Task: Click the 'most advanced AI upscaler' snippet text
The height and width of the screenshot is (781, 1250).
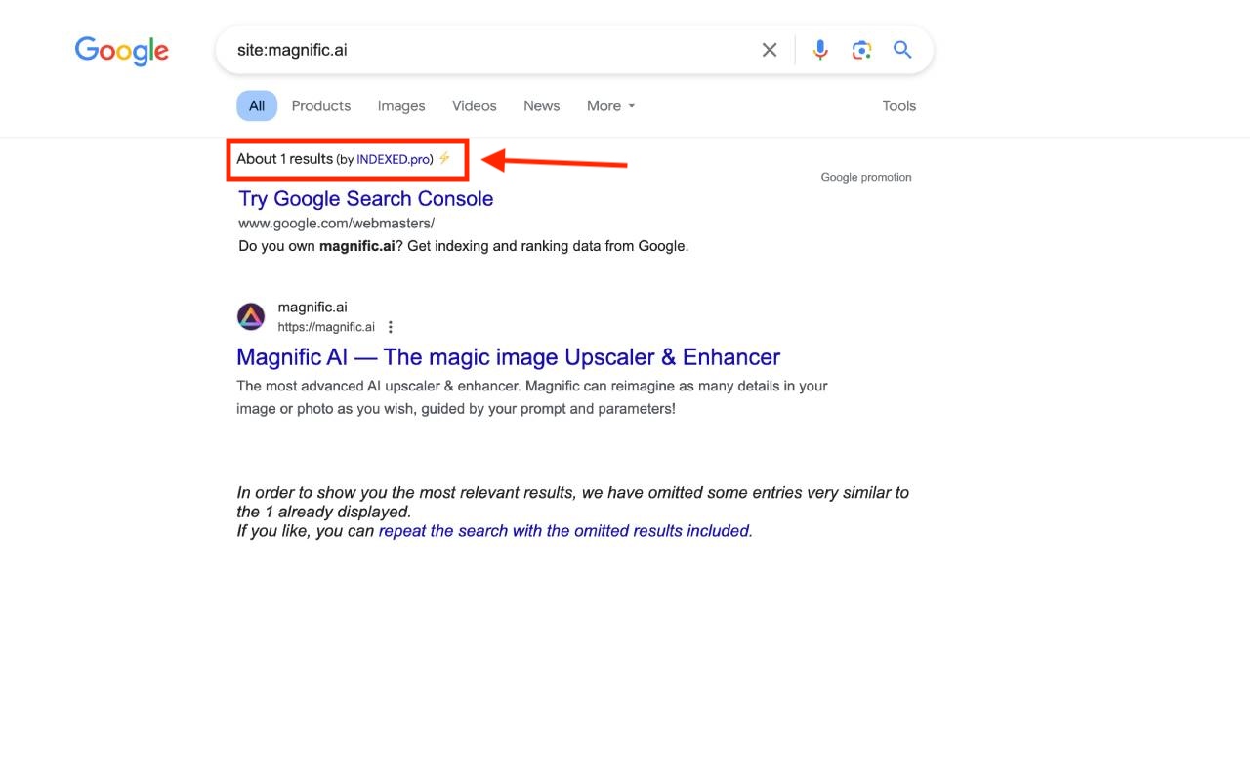Action: 532,397
